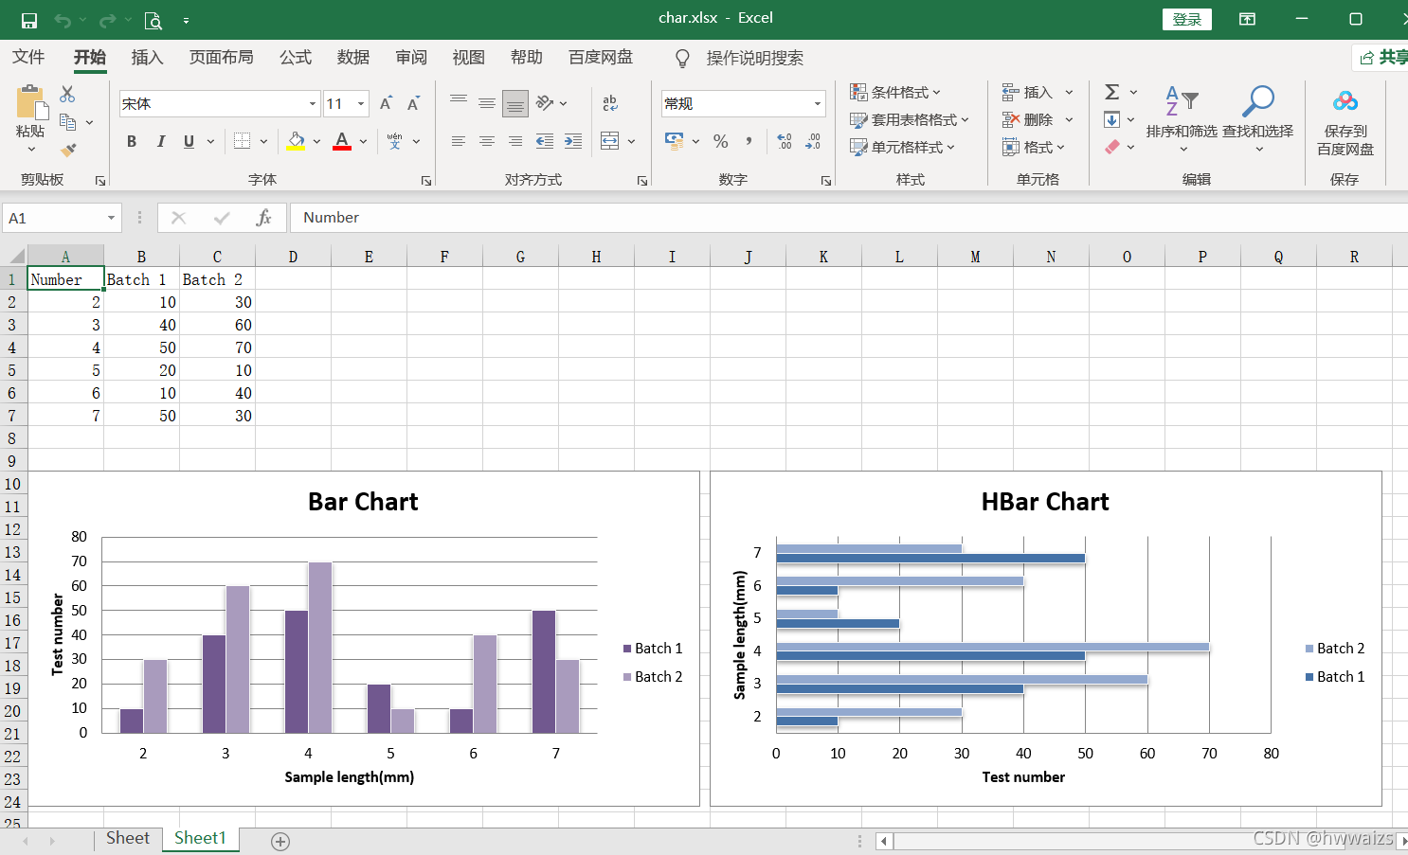The width and height of the screenshot is (1408, 855).
Task: Toggle Bold formatting
Action: (132, 141)
